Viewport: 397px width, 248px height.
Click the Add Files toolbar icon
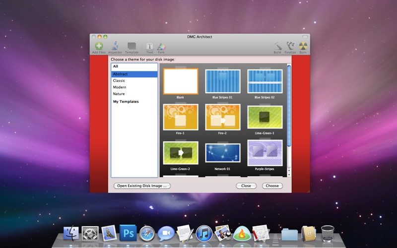pyautogui.click(x=99, y=46)
